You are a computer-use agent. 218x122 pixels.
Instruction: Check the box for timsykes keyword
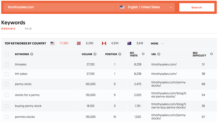(7, 65)
